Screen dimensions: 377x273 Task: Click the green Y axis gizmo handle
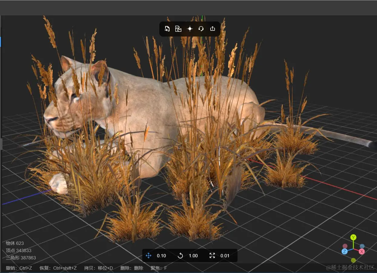point(353,237)
